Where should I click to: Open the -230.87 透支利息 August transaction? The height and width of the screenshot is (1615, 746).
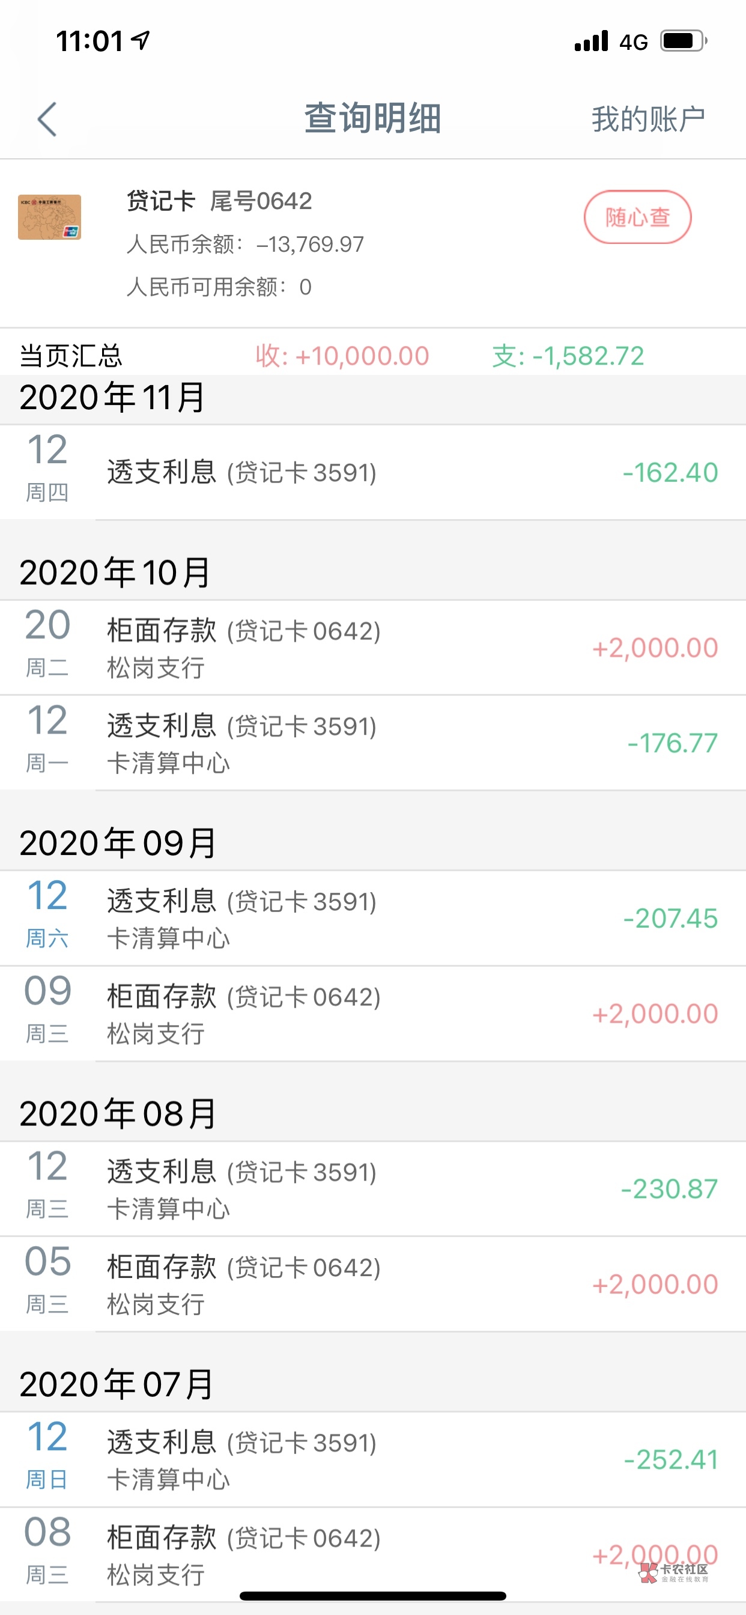click(x=373, y=1188)
